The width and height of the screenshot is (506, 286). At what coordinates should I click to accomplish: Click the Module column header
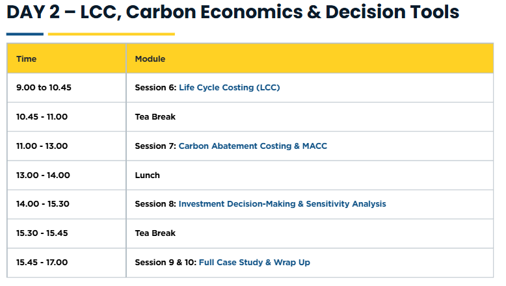click(x=150, y=59)
